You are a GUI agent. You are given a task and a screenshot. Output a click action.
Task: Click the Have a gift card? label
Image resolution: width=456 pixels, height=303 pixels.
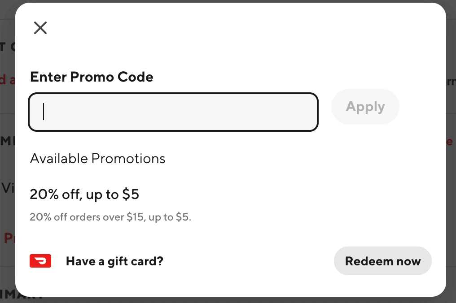(114, 261)
